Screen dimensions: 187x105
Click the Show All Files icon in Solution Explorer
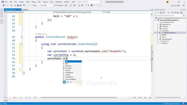(178, 13)
